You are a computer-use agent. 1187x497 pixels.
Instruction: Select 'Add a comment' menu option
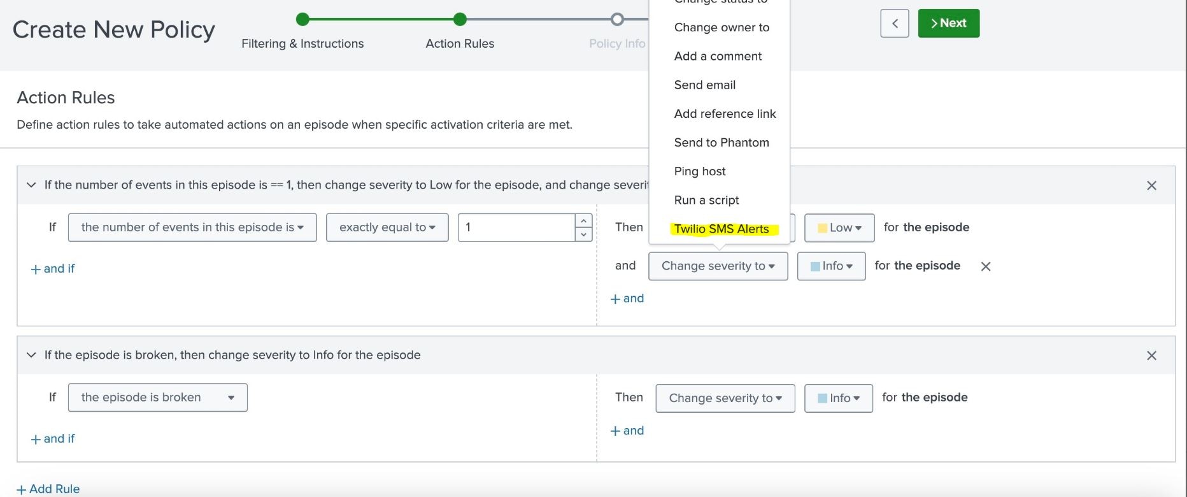[x=720, y=56]
